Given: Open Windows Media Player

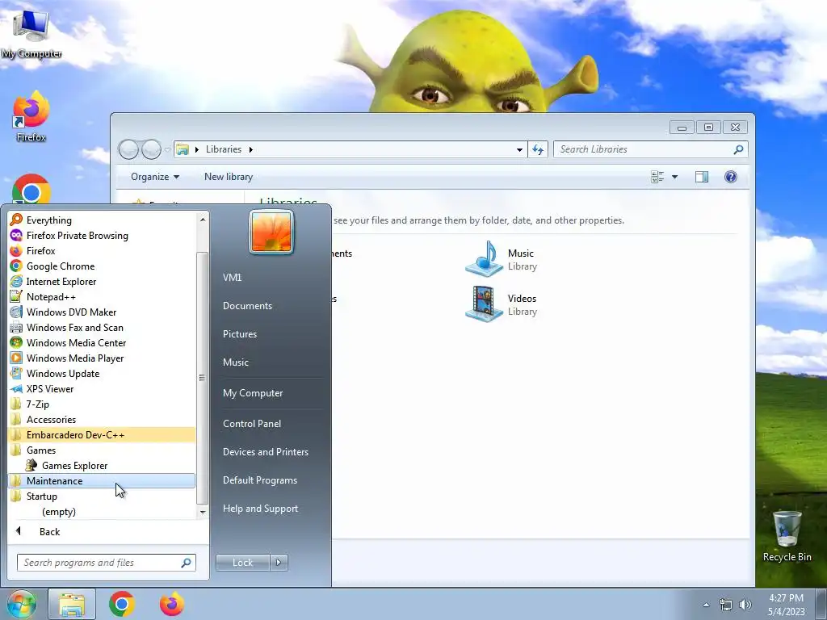Looking at the screenshot, I should pyautogui.click(x=102, y=358).
